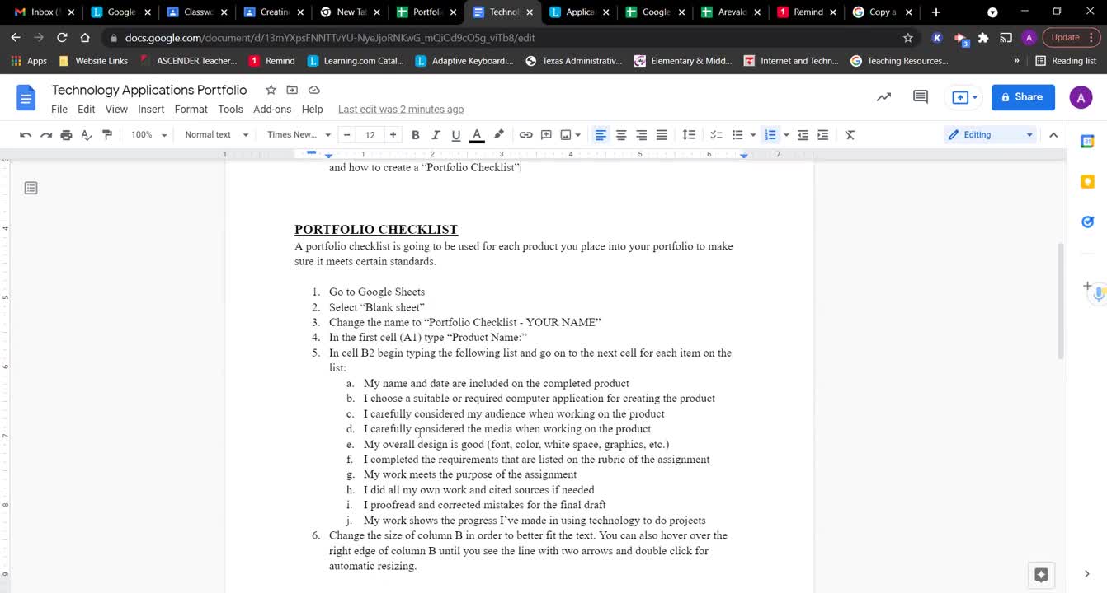Screen dimensions: 1107x593
Task: Click the Insert image icon
Action: pyautogui.click(x=566, y=135)
